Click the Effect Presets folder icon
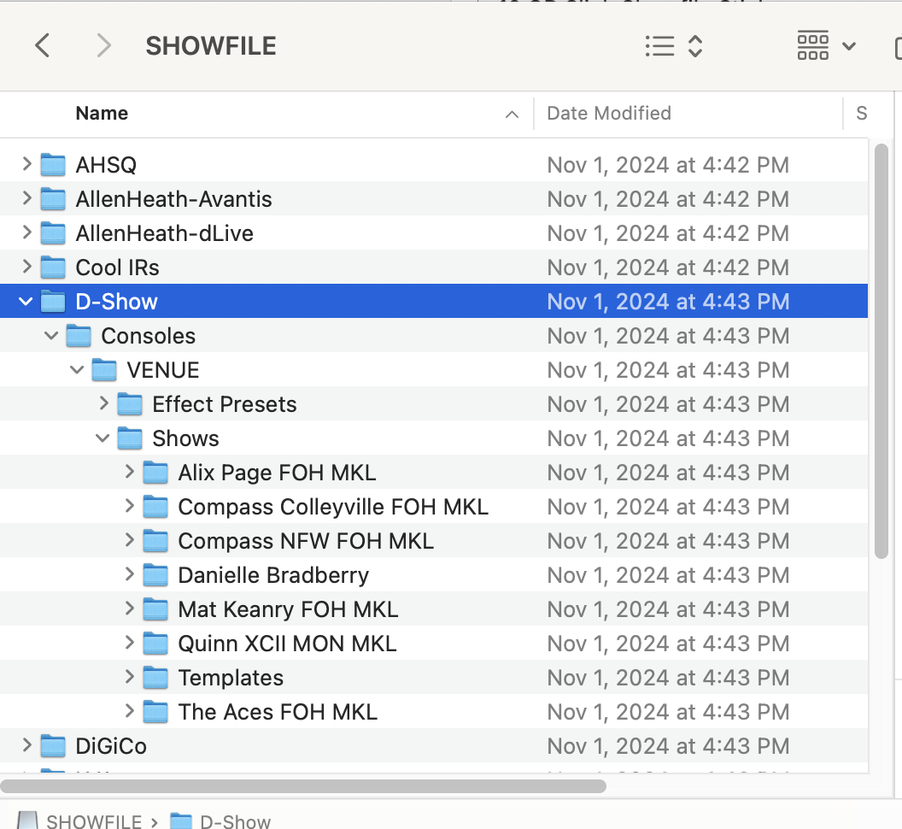 (130, 403)
